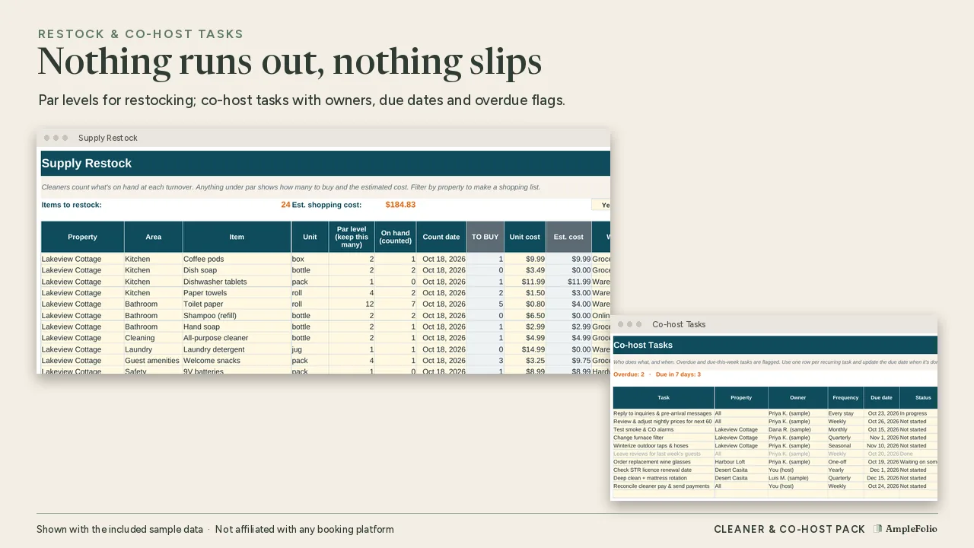Click the Shampoo (refill) item cell
Viewport: 974px width, 548px height.
pyautogui.click(x=237, y=315)
